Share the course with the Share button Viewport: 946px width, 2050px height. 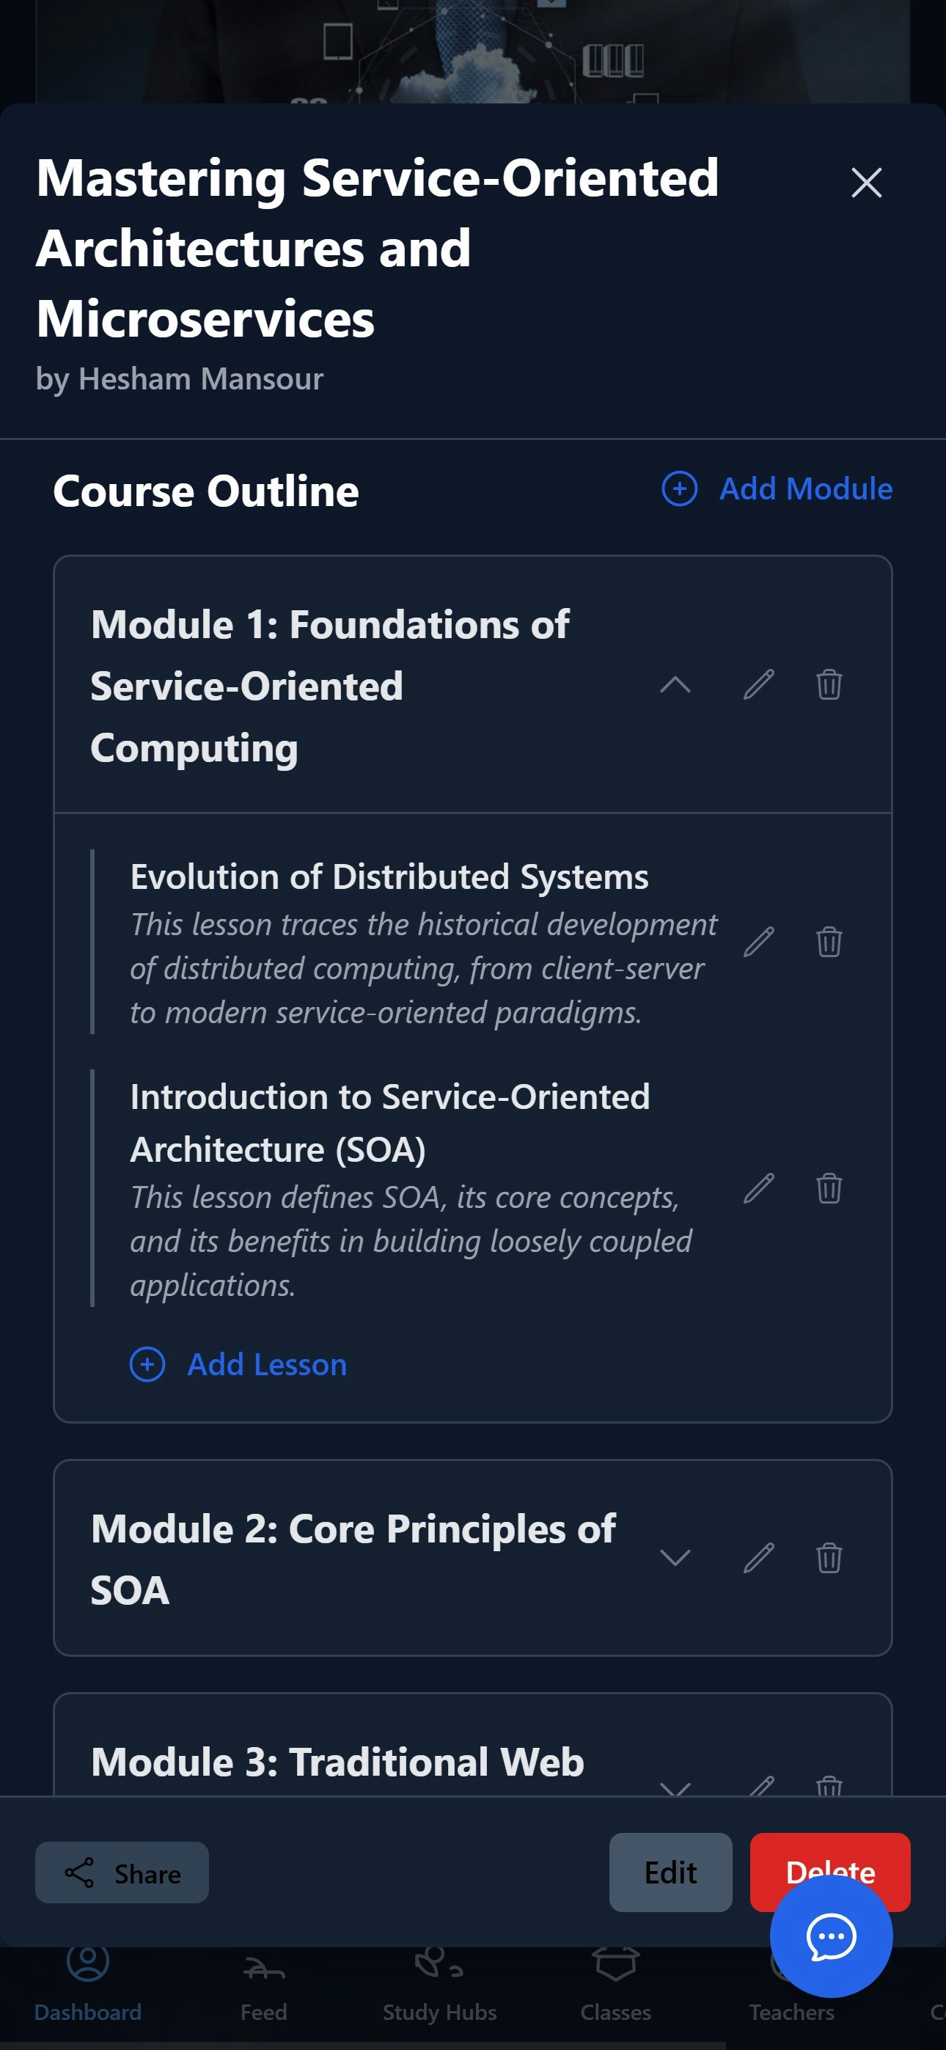pyautogui.click(x=122, y=1873)
